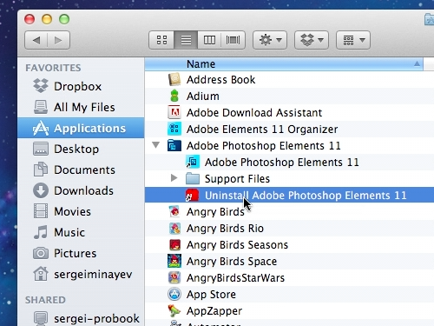Select the AppZapper icon

(x=174, y=310)
